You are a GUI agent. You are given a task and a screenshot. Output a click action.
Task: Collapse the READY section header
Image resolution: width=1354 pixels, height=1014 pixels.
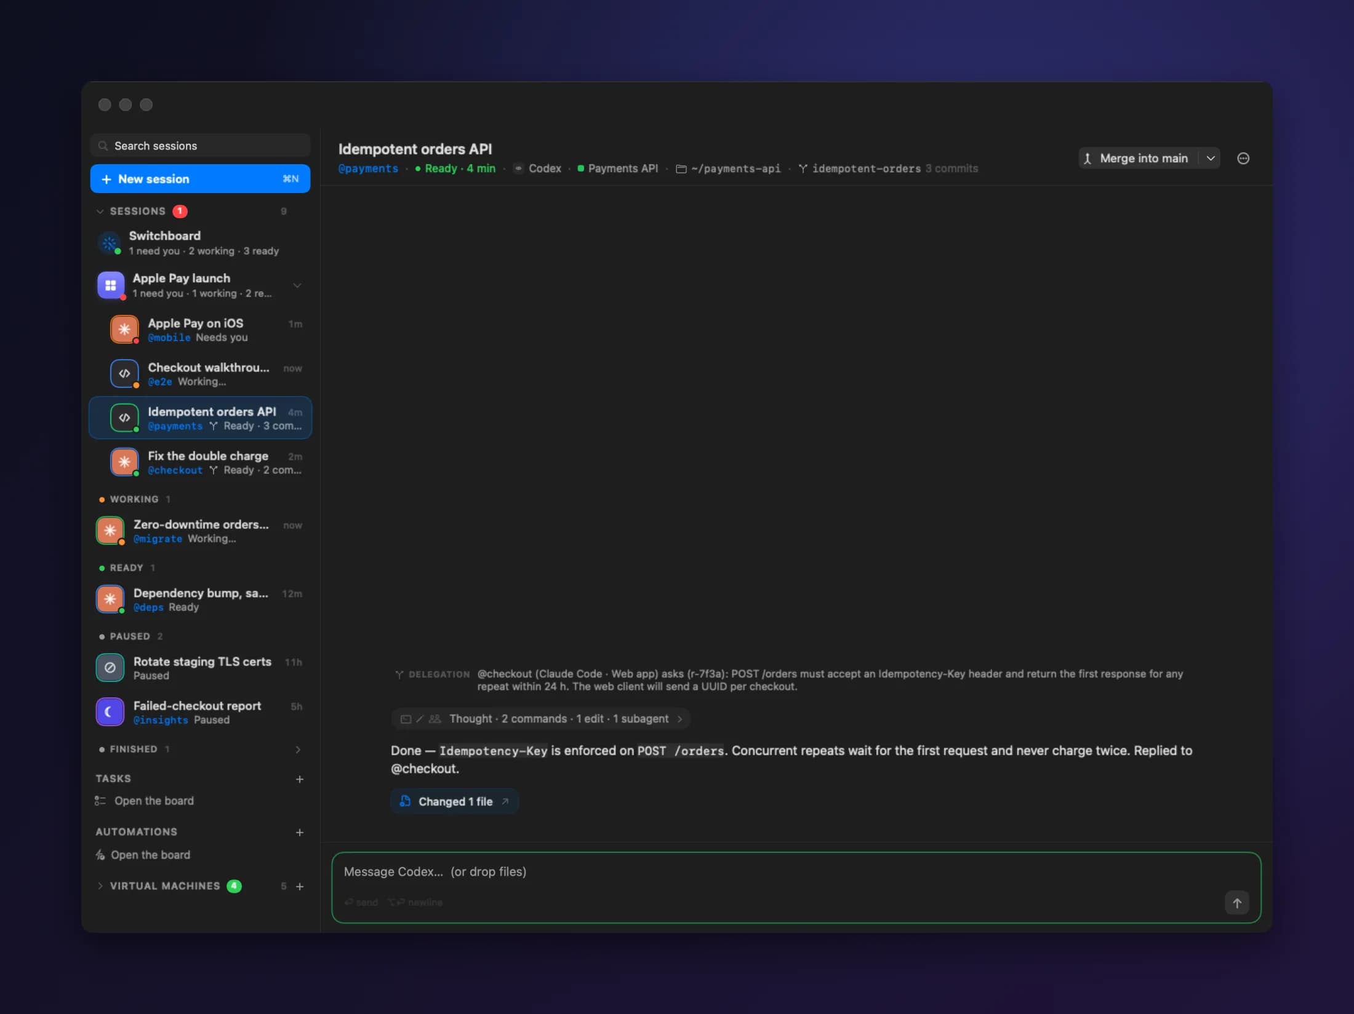click(x=127, y=568)
